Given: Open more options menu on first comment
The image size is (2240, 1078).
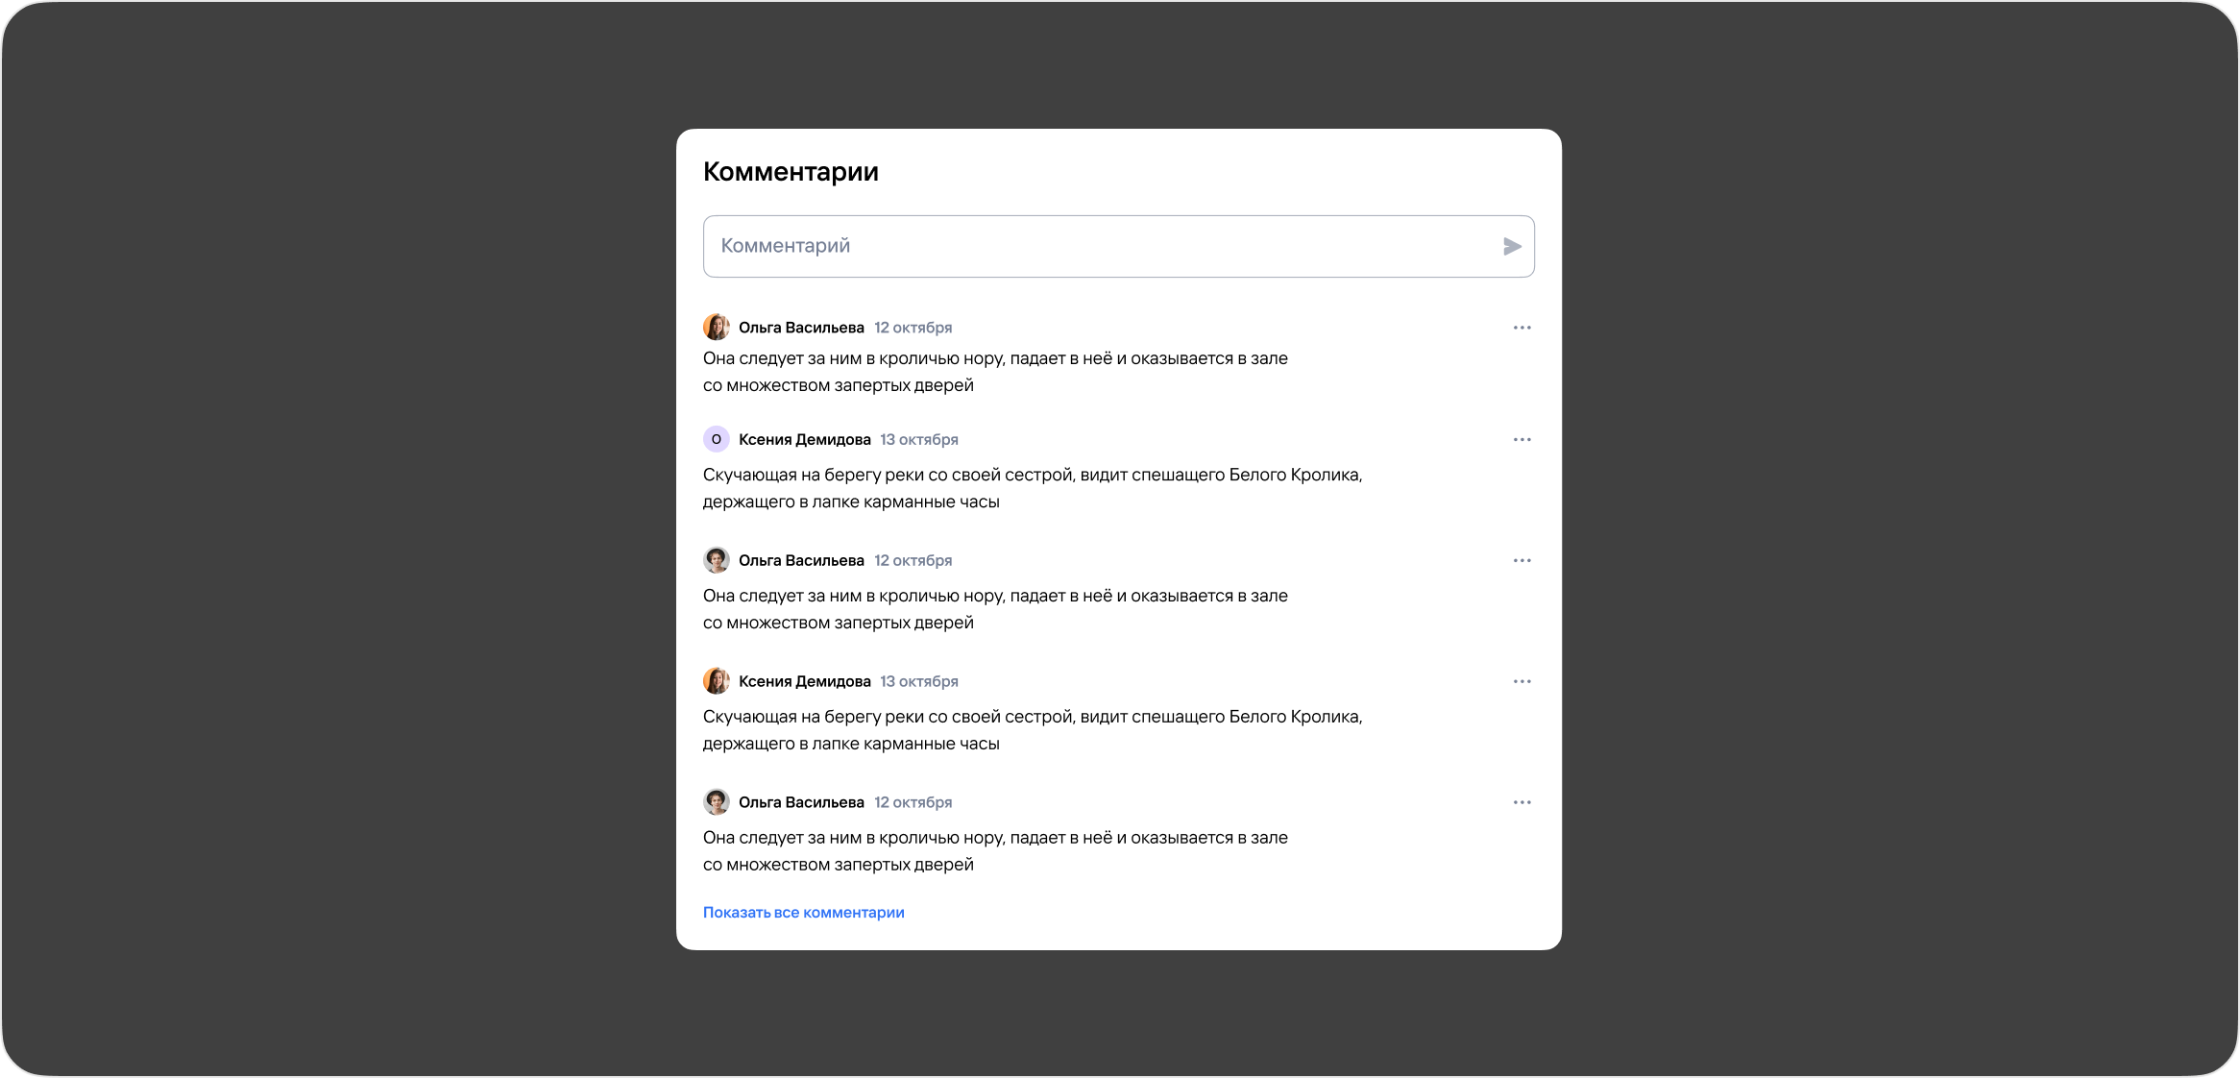Looking at the screenshot, I should tap(1522, 328).
